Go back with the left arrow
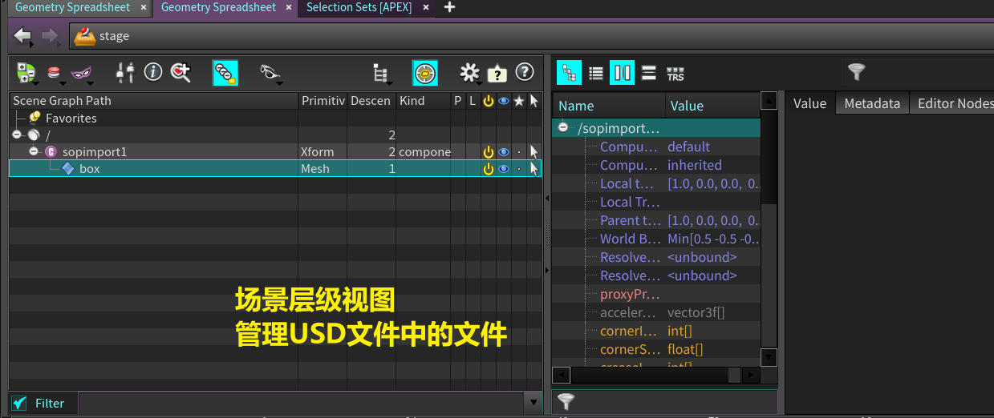This screenshot has width=994, height=418. pos(22,36)
